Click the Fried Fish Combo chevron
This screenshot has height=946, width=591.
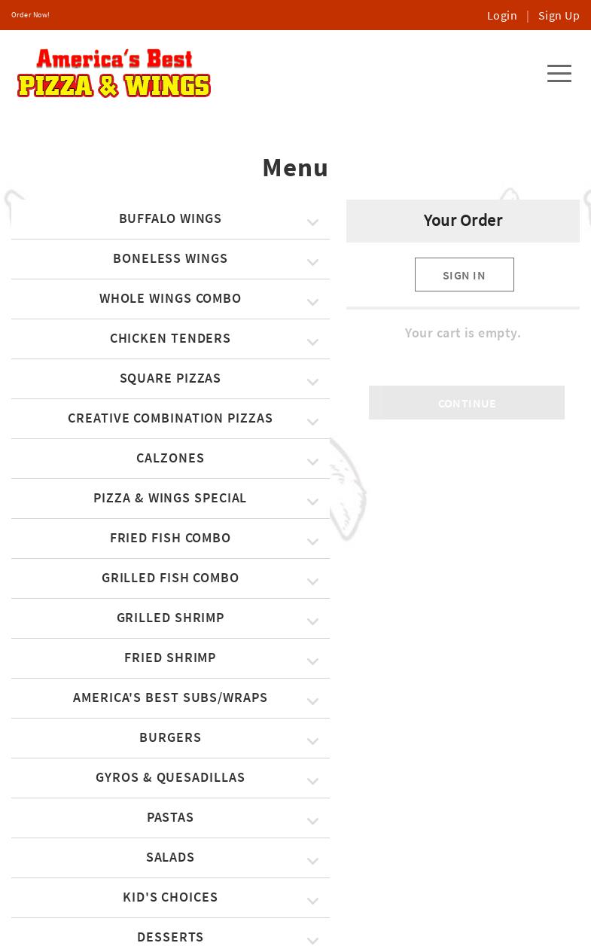pos(312,542)
